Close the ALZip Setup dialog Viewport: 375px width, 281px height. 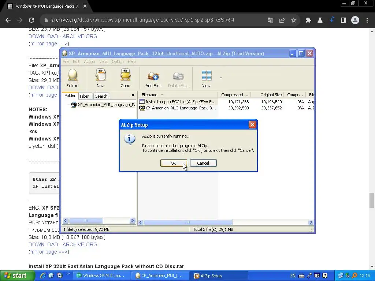coord(252,125)
